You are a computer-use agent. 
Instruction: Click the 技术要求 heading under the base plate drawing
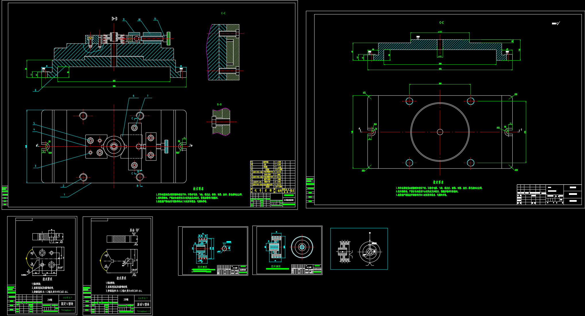coord(438,182)
